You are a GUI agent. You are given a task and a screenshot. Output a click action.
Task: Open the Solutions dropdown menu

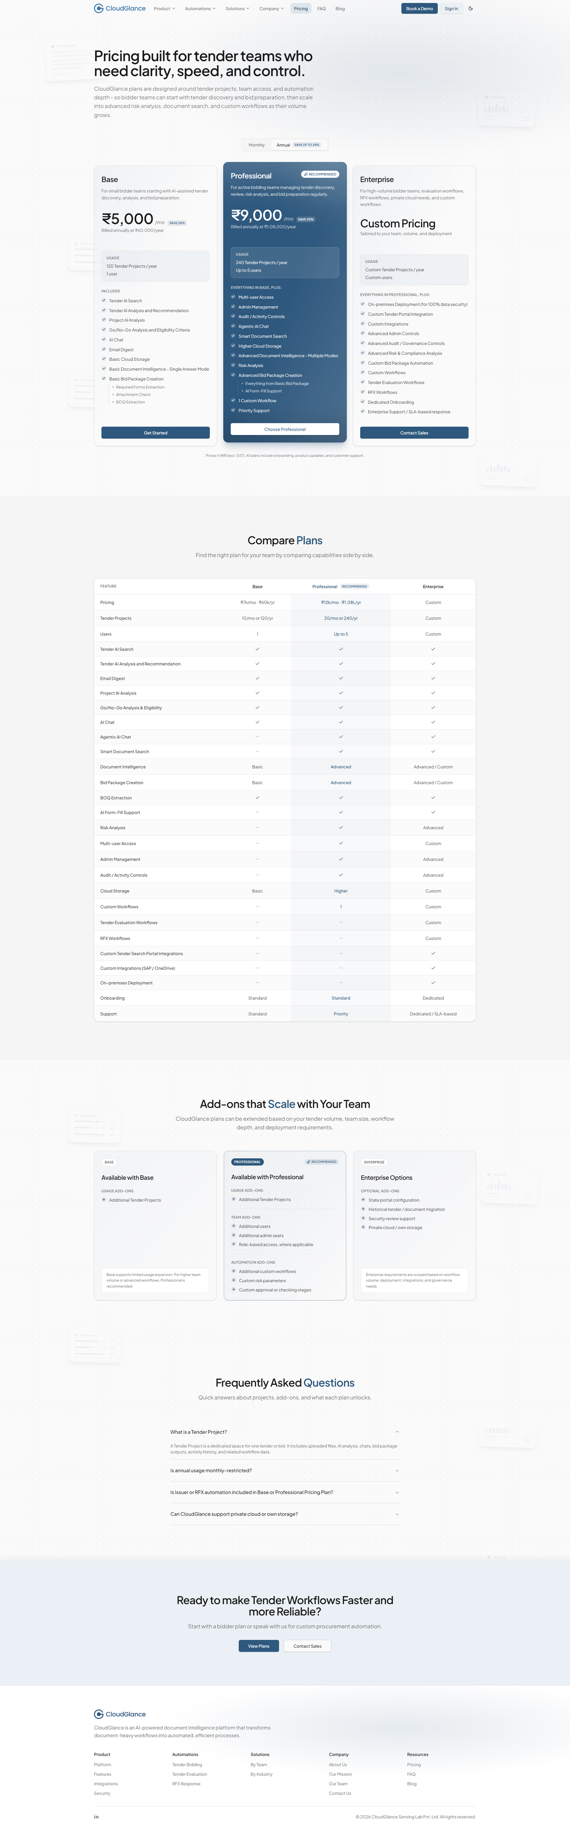[x=237, y=9]
